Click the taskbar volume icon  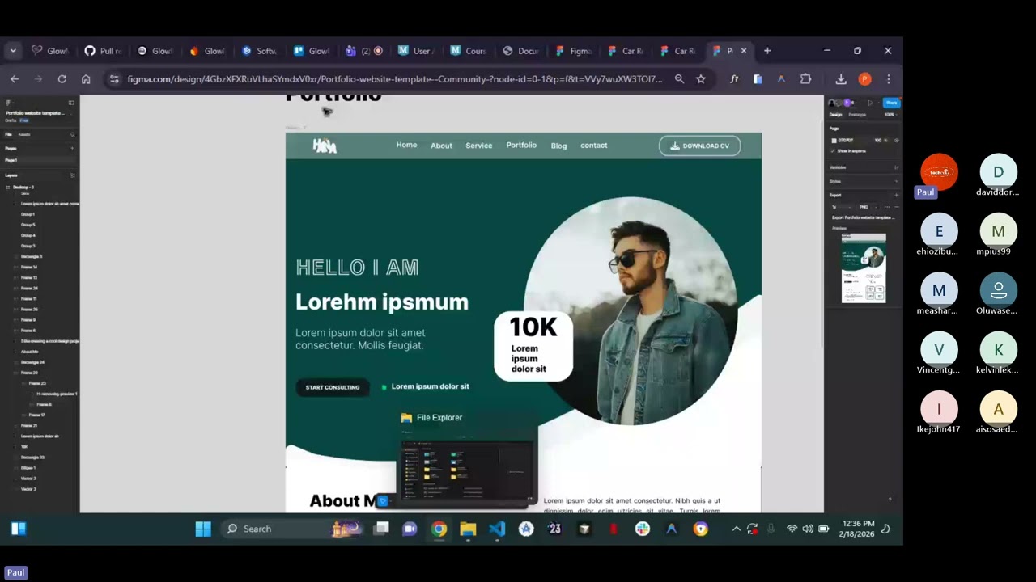point(807,529)
